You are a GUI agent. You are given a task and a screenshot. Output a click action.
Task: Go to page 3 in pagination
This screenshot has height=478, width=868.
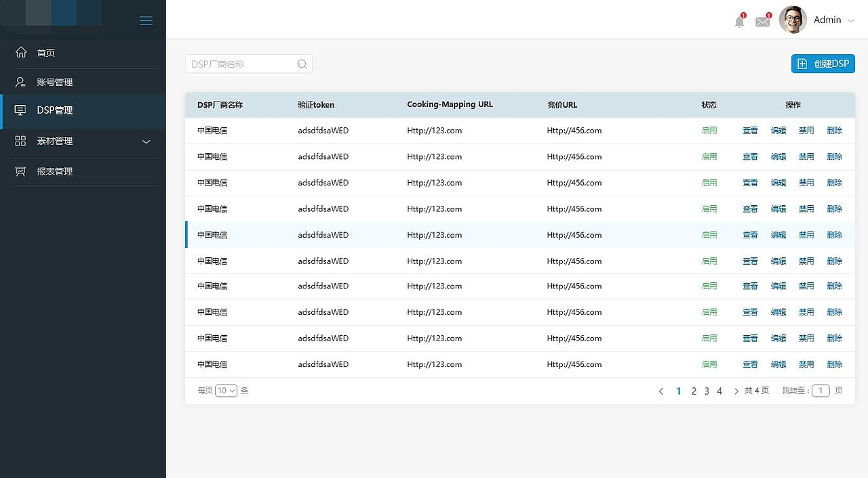coord(707,391)
